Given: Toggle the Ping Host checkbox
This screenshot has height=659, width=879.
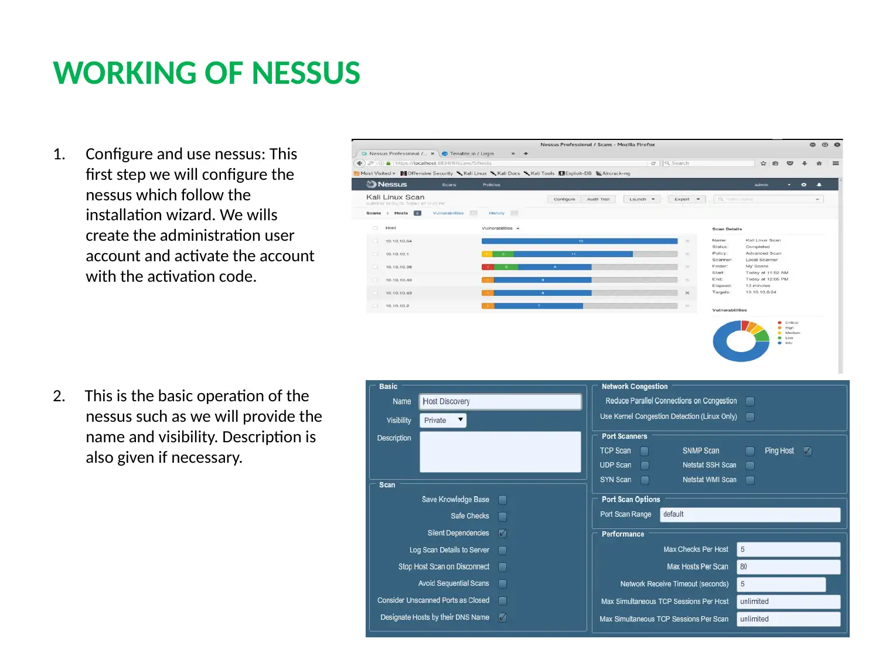Looking at the screenshot, I should (x=808, y=451).
